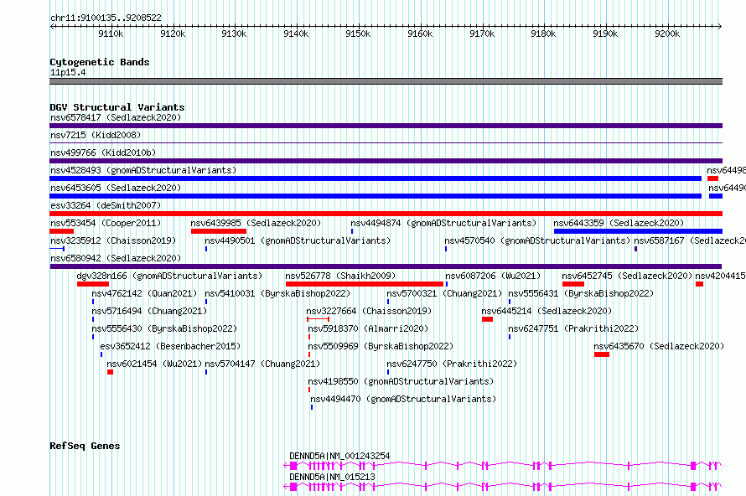This screenshot has height=496, width=746.
Task: Select red bar under nsv6435670
Action: click(x=602, y=354)
